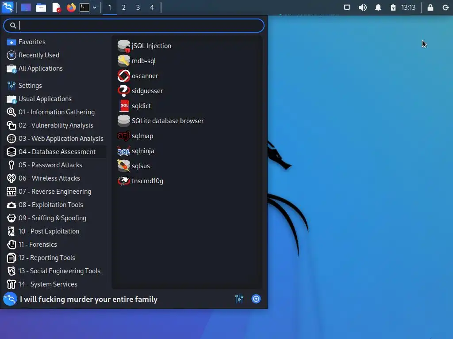Select 07 - Reverse Engineering category

[55, 192]
